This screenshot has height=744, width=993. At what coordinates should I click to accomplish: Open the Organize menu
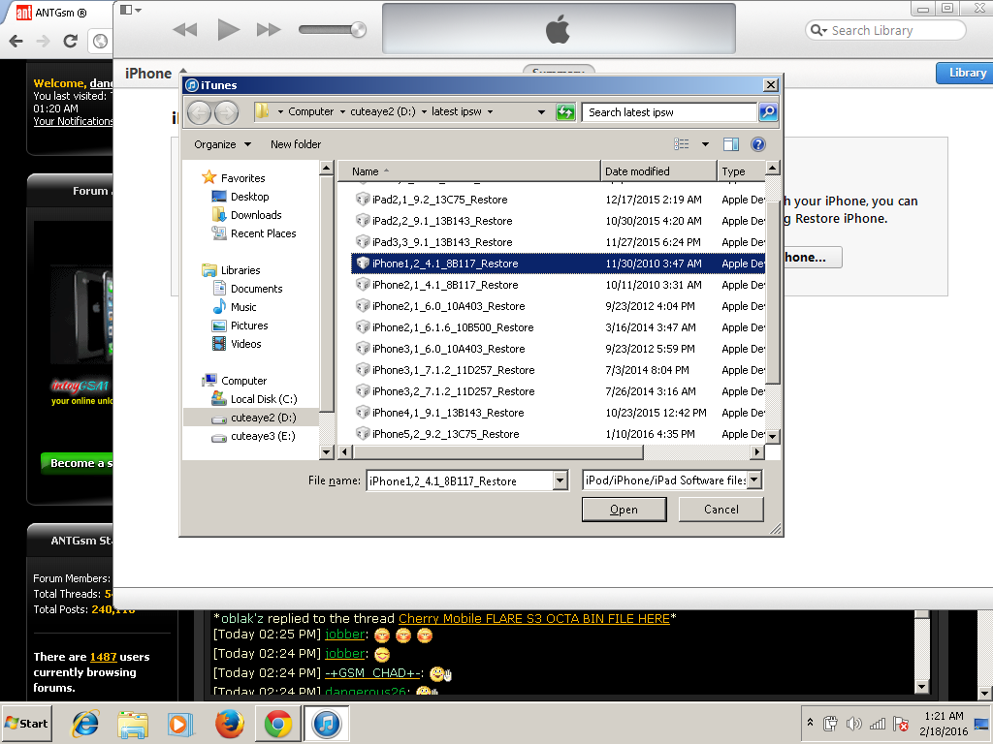222,144
